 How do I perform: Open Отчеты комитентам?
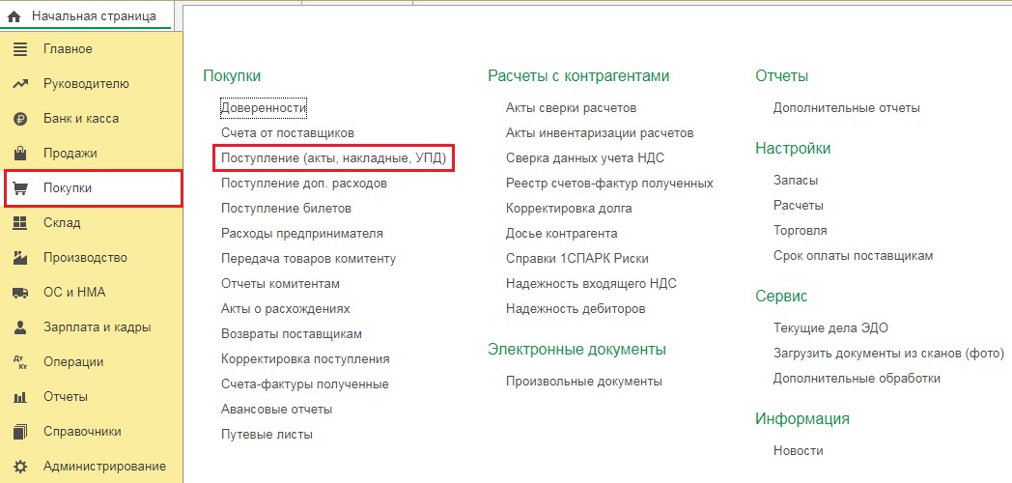(280, 284)
